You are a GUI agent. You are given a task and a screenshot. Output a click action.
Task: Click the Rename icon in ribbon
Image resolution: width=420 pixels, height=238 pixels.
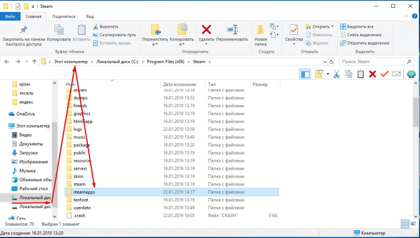(x=232, y=30)
